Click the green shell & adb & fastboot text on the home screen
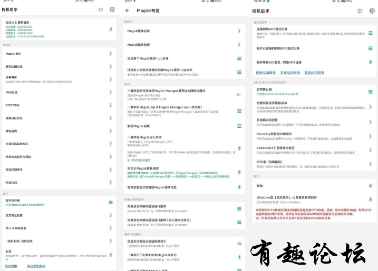 pos(25,205)
